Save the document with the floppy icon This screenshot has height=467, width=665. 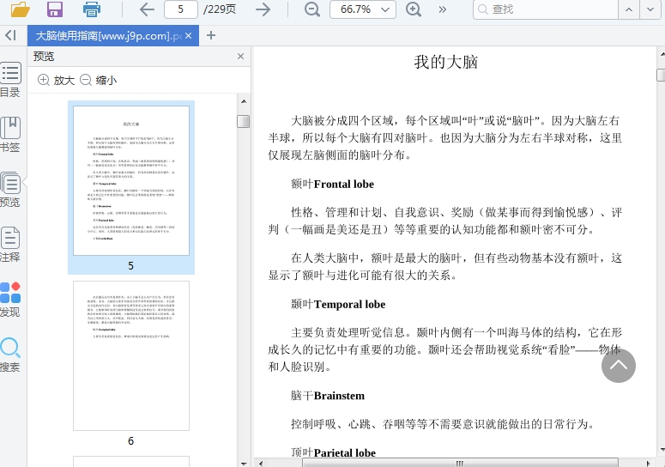coord(55,9)
